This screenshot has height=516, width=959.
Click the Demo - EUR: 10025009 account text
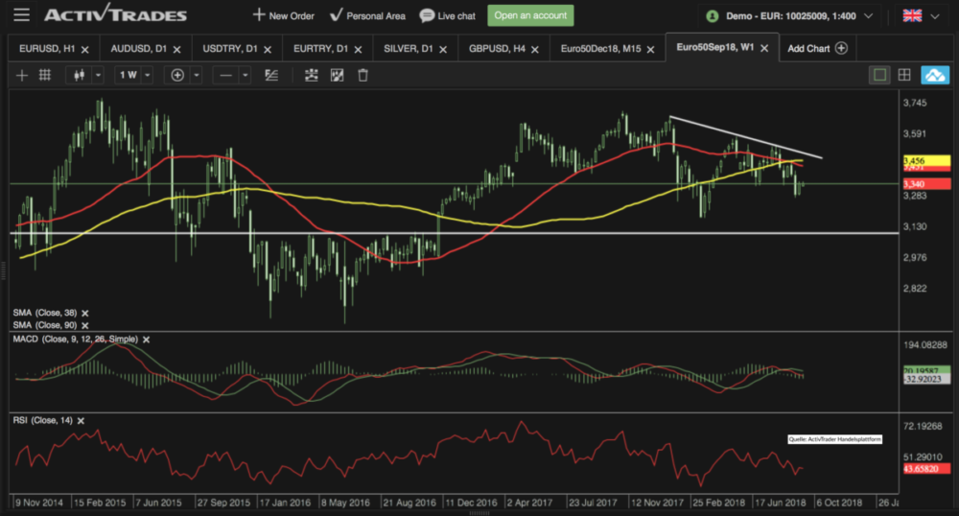click(x=791, y=16)
